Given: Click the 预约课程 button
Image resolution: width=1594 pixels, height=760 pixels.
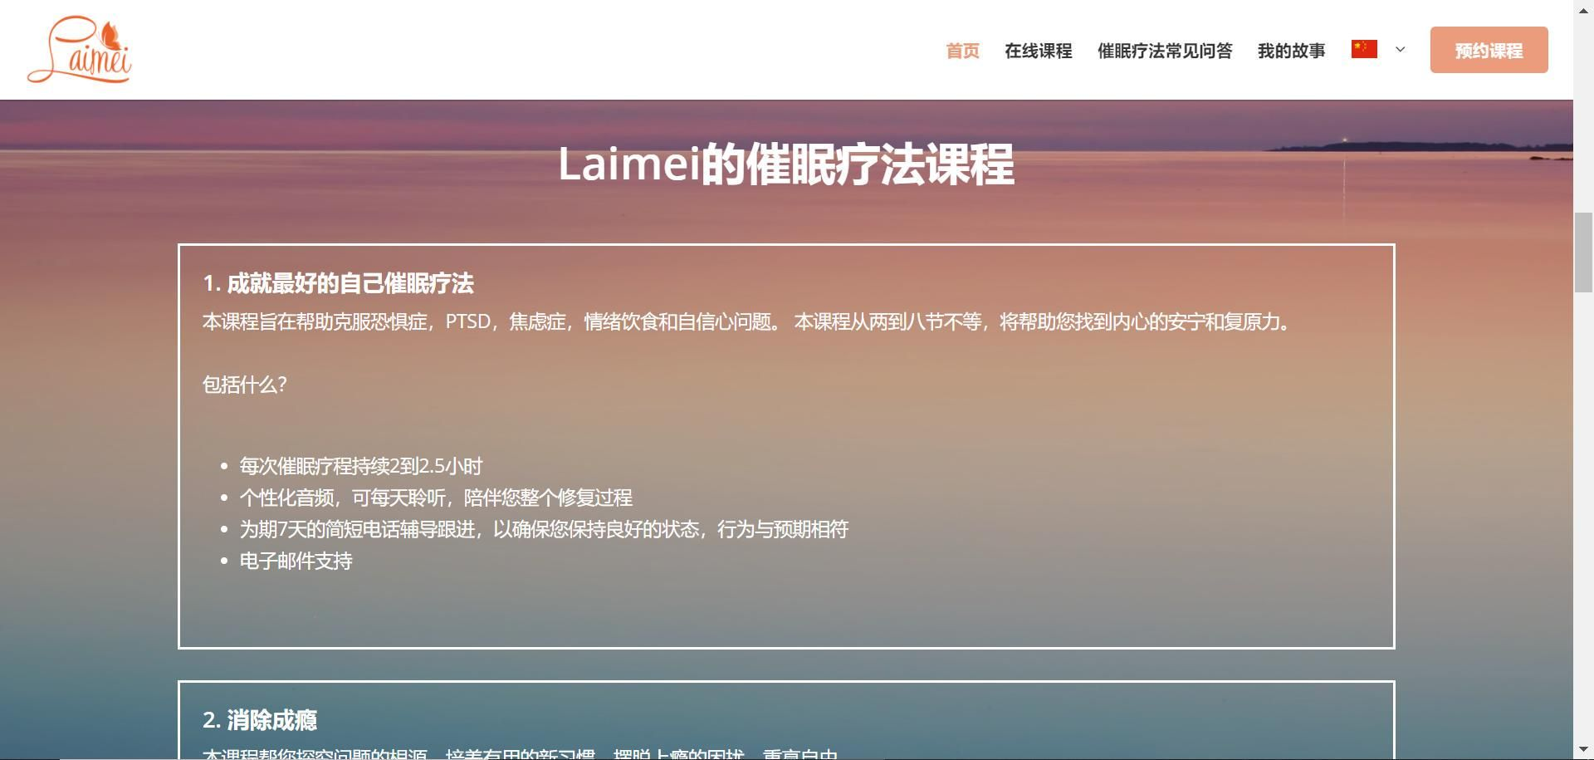Looking at the screenshot, I should [x=1489, y=50].
